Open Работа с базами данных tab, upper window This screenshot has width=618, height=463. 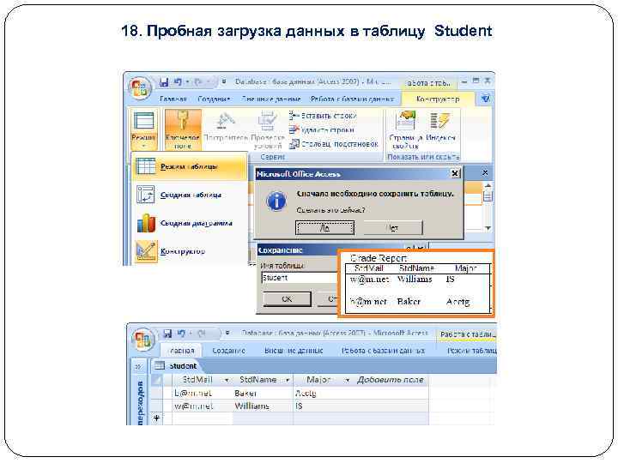352,99
